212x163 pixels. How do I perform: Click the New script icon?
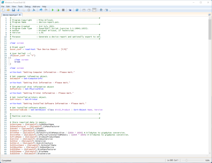click(x=3, y=10)
